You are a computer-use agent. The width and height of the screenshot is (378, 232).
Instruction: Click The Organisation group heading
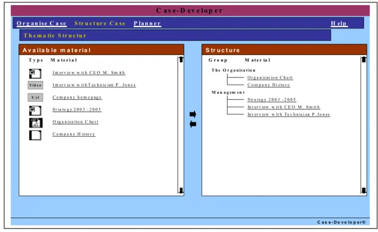click(x=233, y=71)
